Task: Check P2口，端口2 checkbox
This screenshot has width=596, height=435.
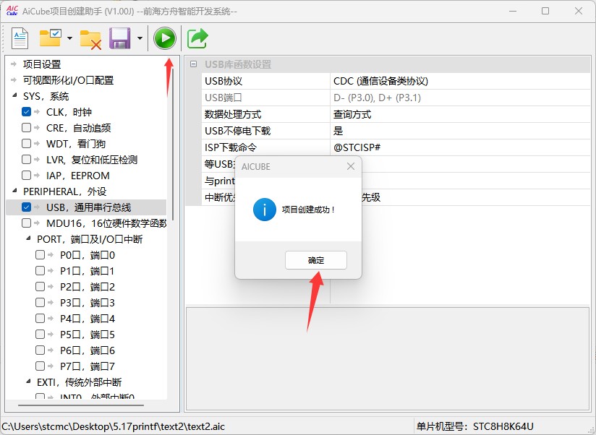Action: pyautogui.click(x=40, y=287)
